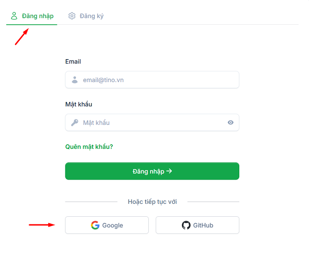Click the Email field label
This screenshot has height=256, width=309.
click(73, 62)
